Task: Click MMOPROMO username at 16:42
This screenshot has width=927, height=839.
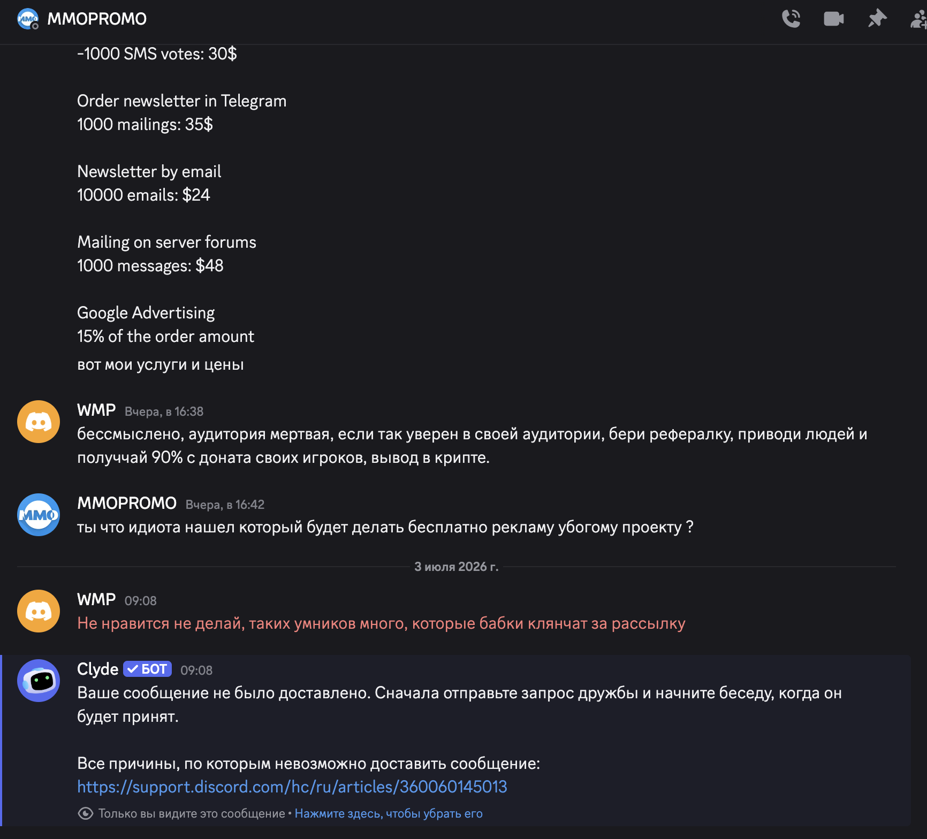Action: pos(127,503)
